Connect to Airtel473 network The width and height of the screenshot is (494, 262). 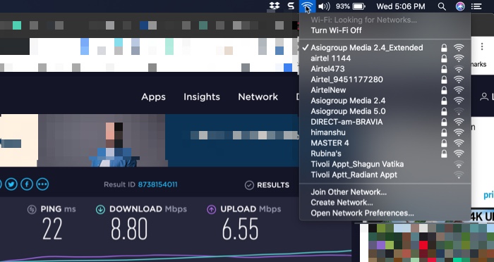(385, 69)
